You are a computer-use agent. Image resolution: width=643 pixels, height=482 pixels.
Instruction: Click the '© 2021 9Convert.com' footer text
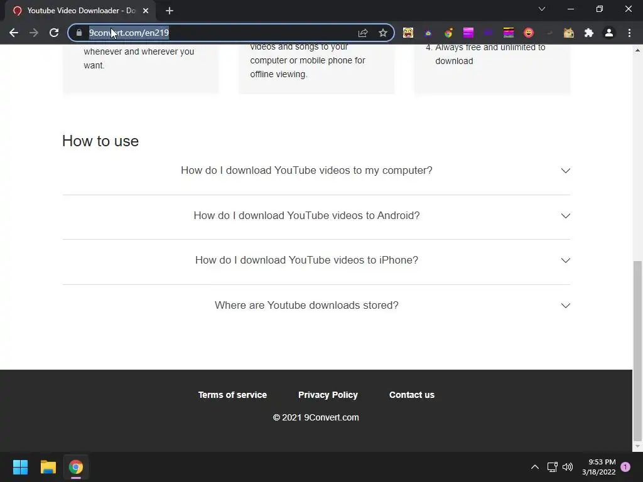coord(316,417)
